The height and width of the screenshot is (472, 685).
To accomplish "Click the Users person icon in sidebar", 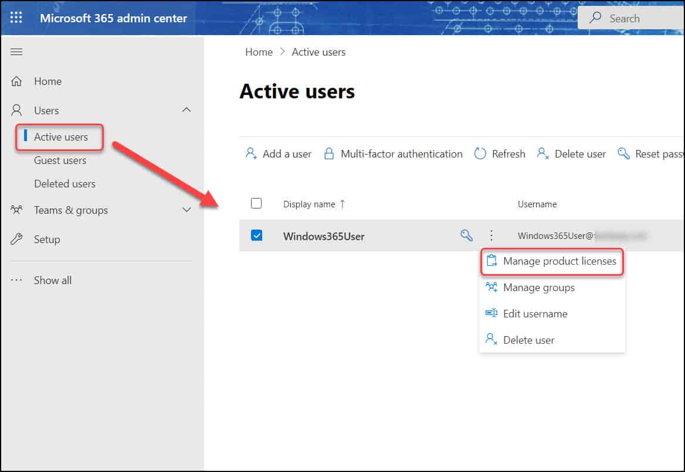I will (16, 110).
